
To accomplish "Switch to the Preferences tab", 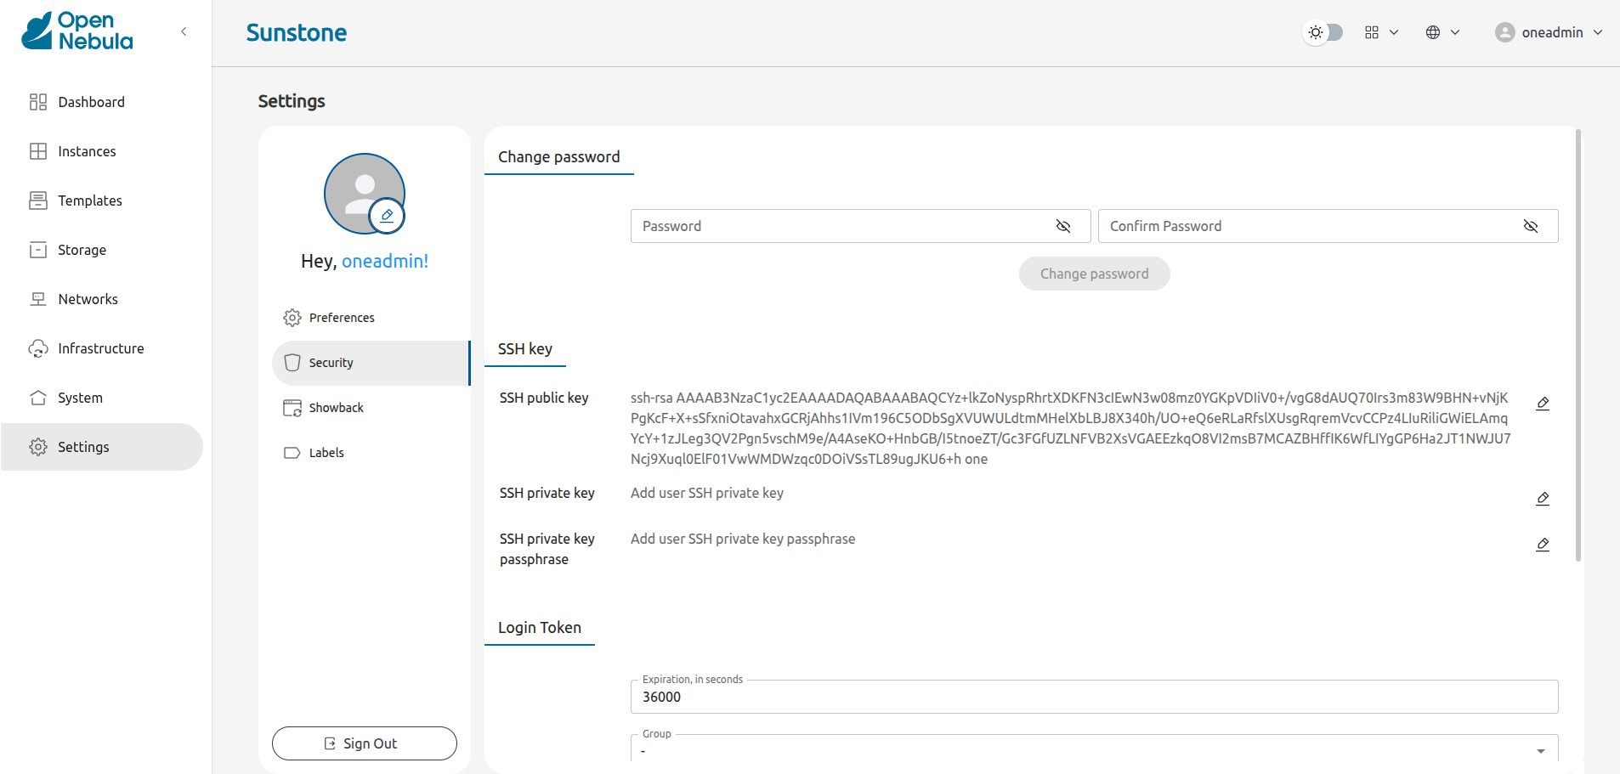I will pos(341,317).
